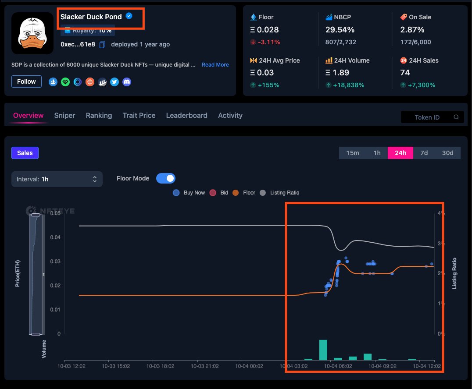Viewport: 472px width, 389px height.
Task: Switch to the Ranking tab
Action: pos(99,116)
